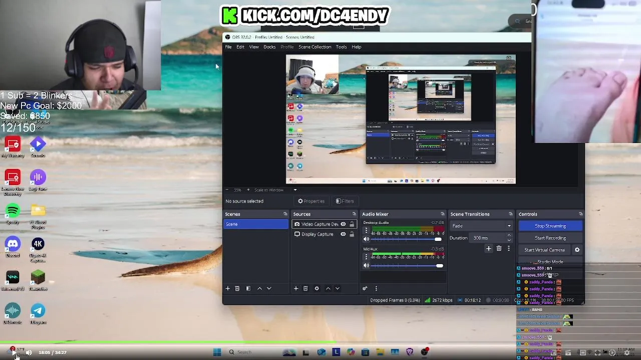Delete the selected source with the trash icon
641x360 pixels.
click(305, 288)
